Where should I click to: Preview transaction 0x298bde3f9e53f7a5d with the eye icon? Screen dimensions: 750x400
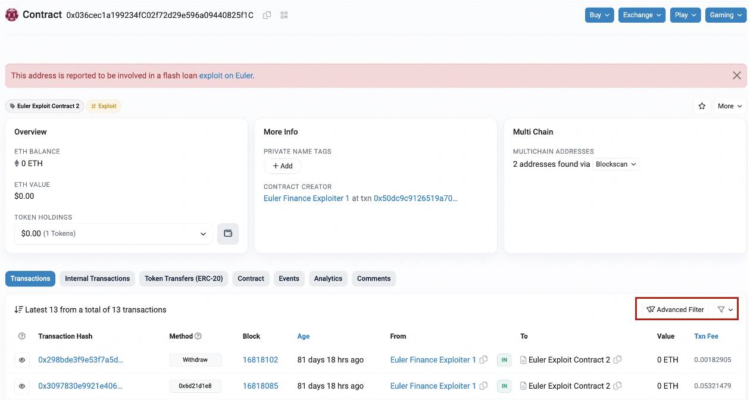22,360
